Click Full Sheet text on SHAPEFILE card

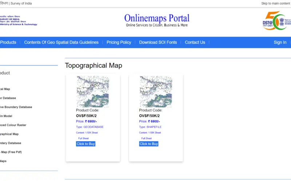pyautogui.click(x=147, y=138)
